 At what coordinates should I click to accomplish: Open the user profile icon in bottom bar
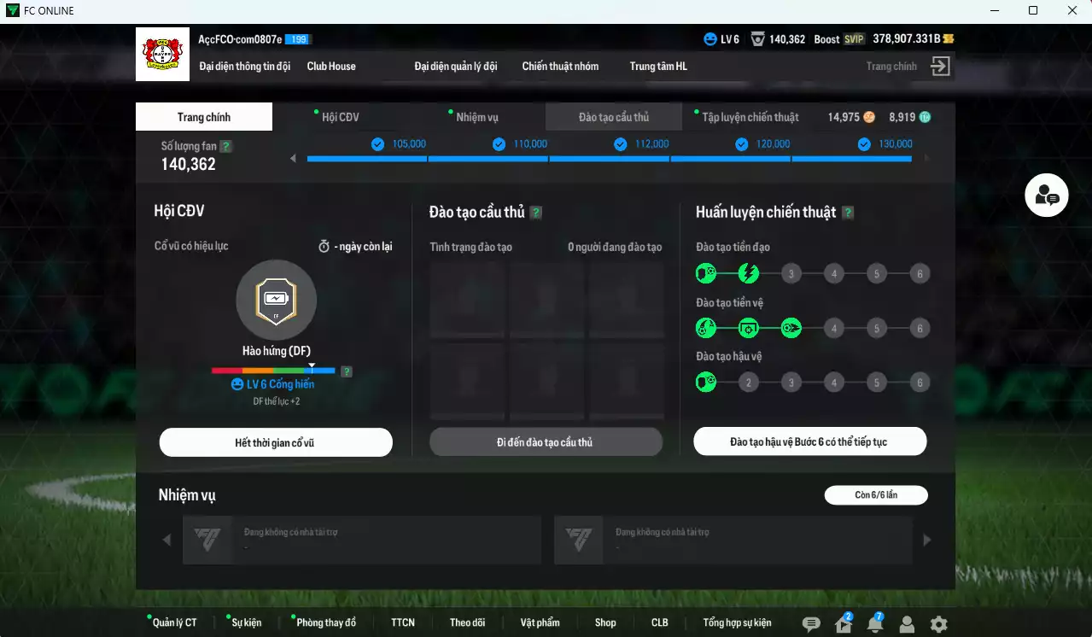point(907,624)
